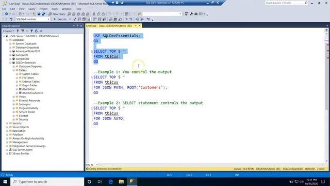The width and height of the screenshot is (330, 186).
Task: Toggle Include Client Statistics
Action: click(x=104, y=19)
